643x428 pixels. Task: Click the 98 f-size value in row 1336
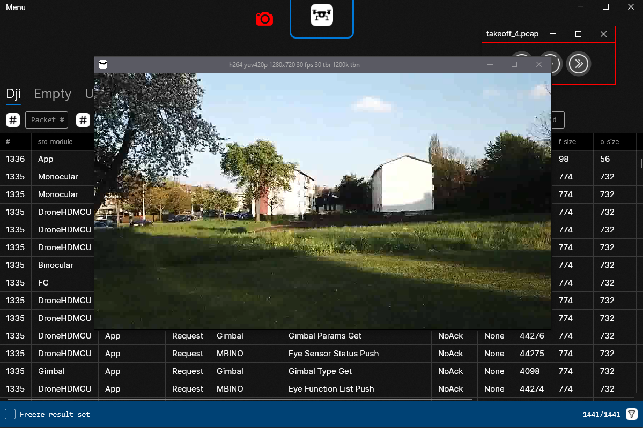[564, 159]
